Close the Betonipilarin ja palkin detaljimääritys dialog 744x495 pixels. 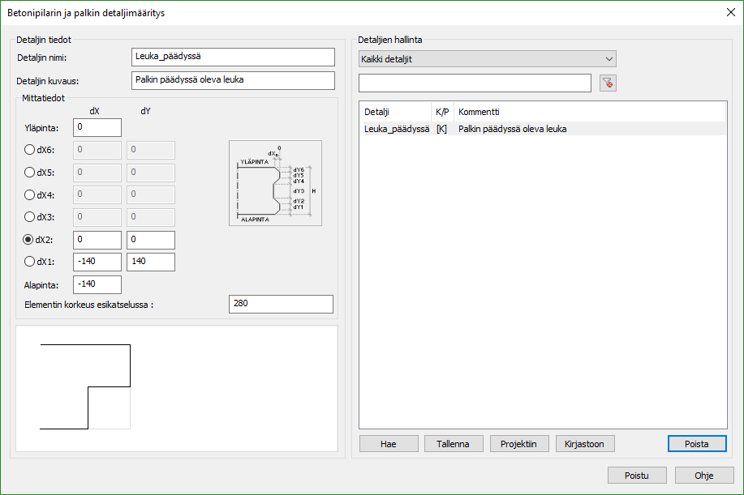click(728, 12)
